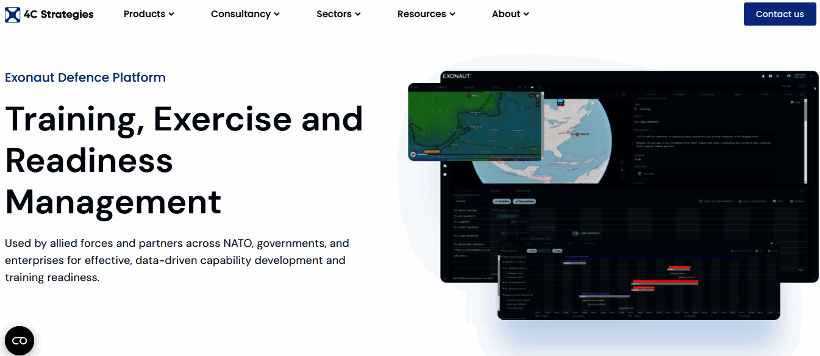The width and height of the screenshot is (820, 356).
Task: Expand the Sectors navigation menu
Action: pos(338,13)
